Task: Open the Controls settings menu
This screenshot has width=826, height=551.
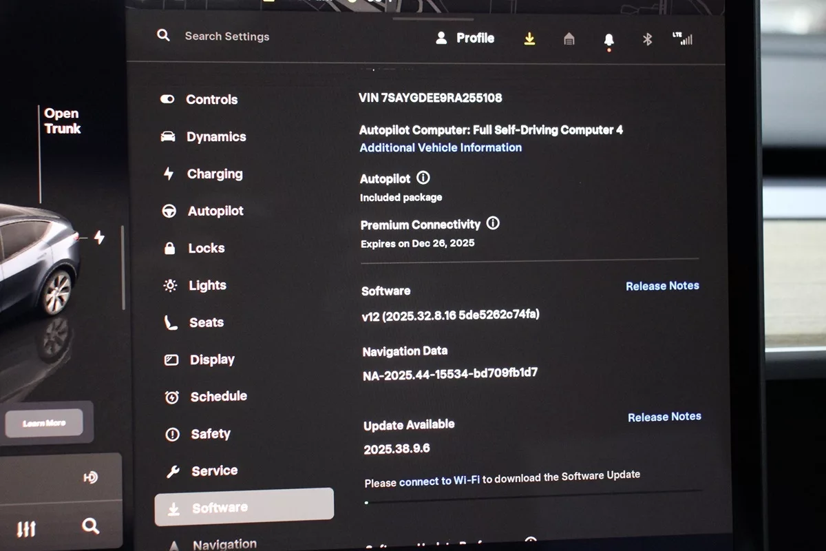Action: pos(211,100)
